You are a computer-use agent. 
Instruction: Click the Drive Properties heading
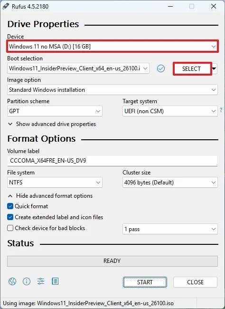pyautogui.click(x=43, y=24)
